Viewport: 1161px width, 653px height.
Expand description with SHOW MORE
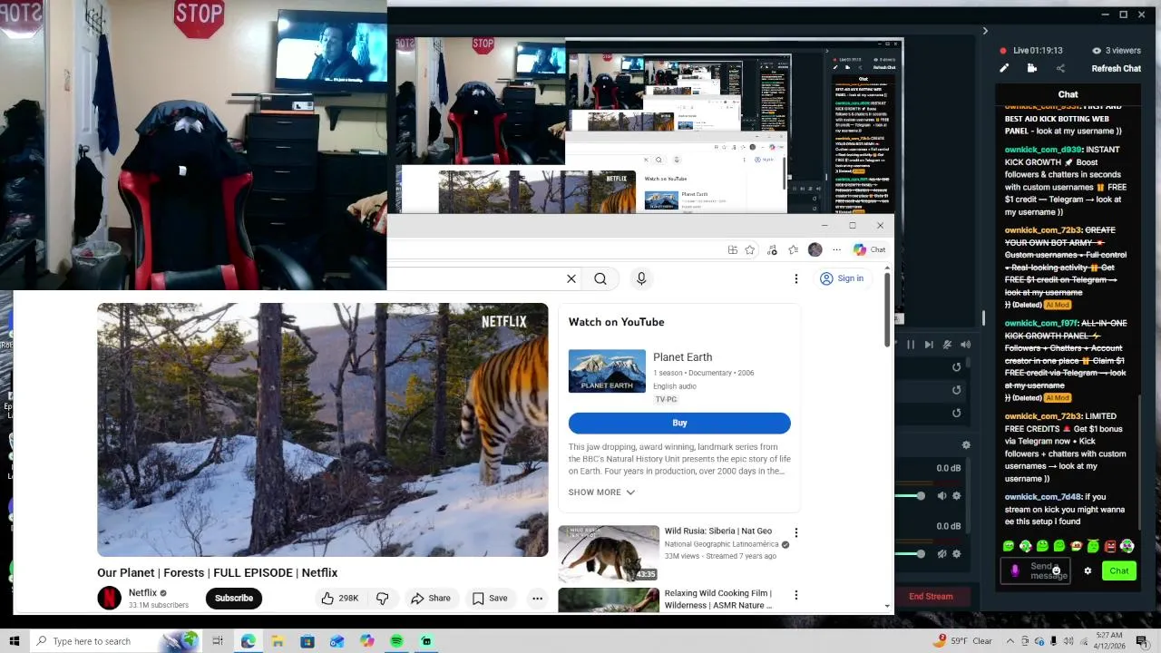point(602,492)
